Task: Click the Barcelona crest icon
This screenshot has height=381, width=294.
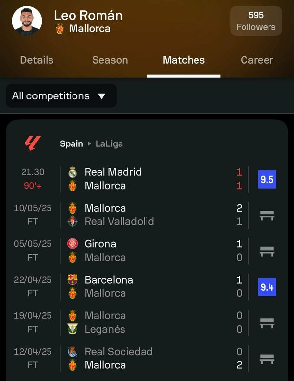Action: point(73,280)
